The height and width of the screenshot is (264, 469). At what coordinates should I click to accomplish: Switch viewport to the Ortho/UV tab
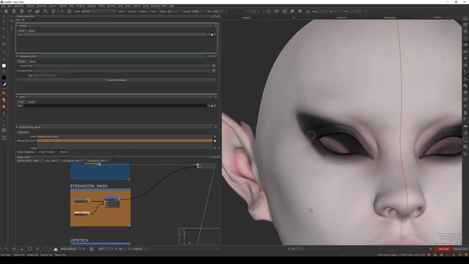click(341, 18)
